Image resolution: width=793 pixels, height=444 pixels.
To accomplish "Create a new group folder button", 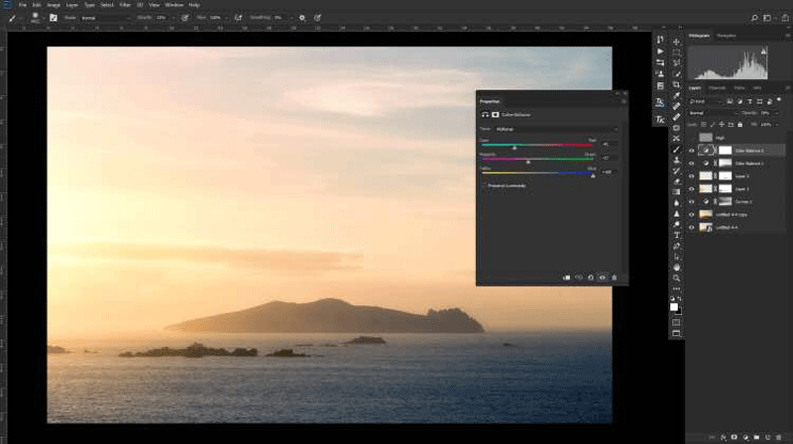I will (756, 437).
